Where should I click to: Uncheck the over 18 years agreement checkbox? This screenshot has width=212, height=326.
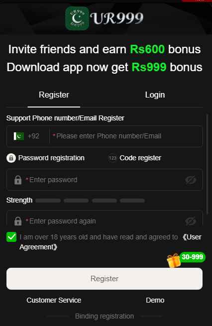(11, 237)
